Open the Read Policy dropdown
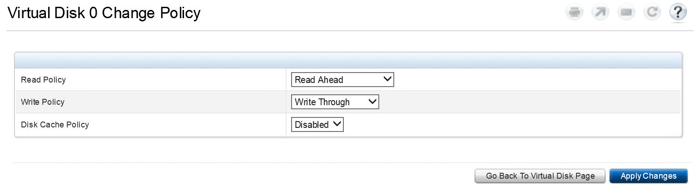The height and width of the screenshot is (190, 699). click(342, 80)
